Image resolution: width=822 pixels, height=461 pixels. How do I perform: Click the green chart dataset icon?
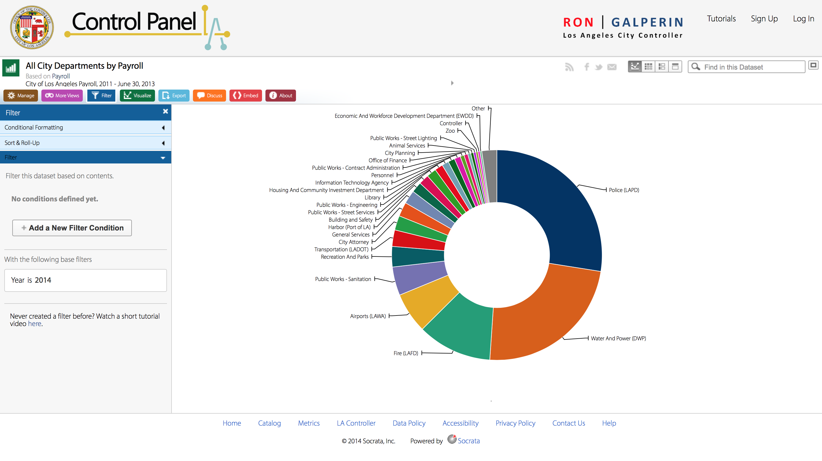(11, 68)
